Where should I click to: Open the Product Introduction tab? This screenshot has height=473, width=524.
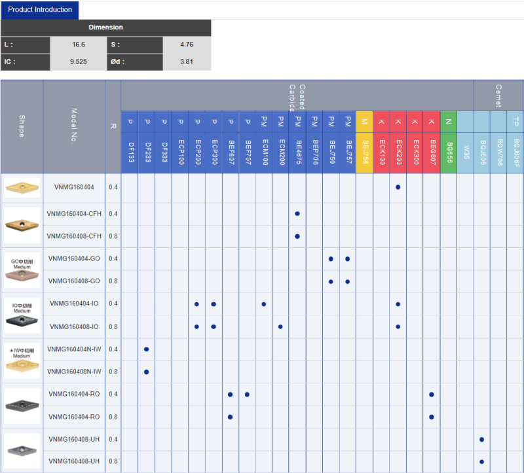[x=40, y=10]
